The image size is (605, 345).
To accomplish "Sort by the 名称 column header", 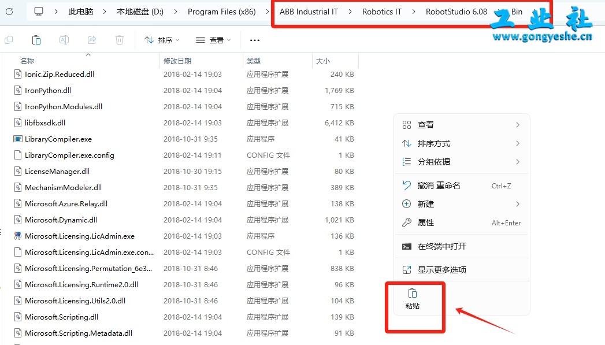I will point(27,61).
